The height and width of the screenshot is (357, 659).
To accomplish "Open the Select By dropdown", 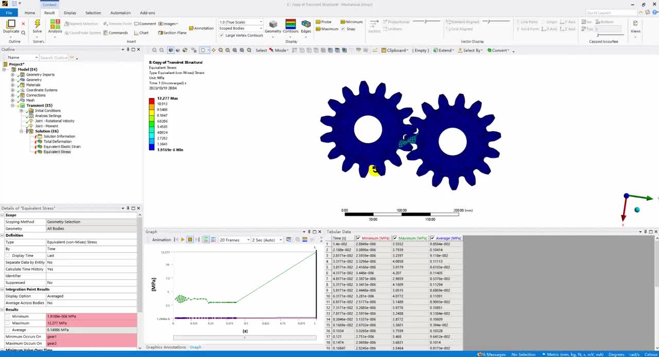I will [x=470, y=50].
